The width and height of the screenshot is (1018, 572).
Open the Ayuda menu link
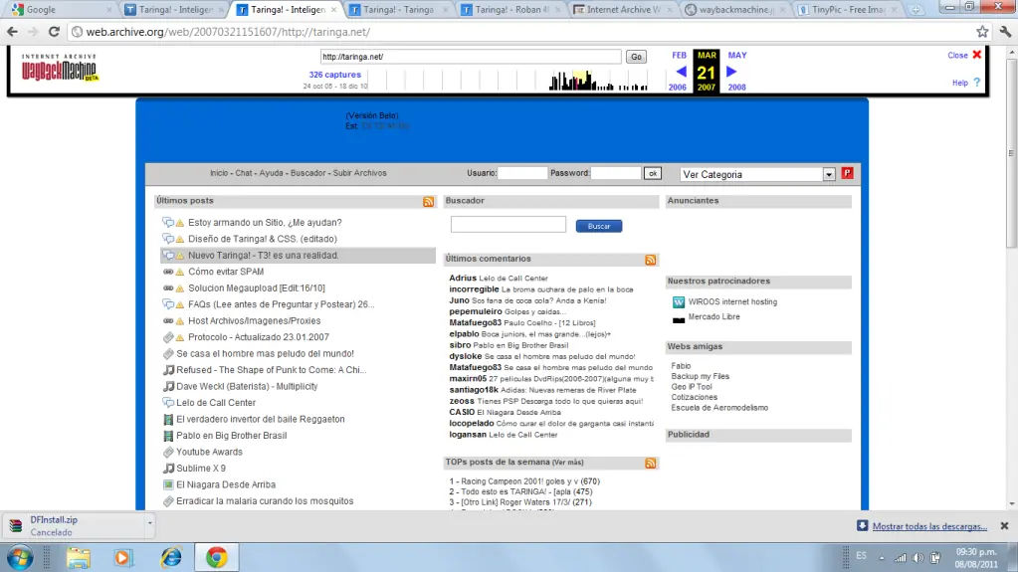click(272, 173)
